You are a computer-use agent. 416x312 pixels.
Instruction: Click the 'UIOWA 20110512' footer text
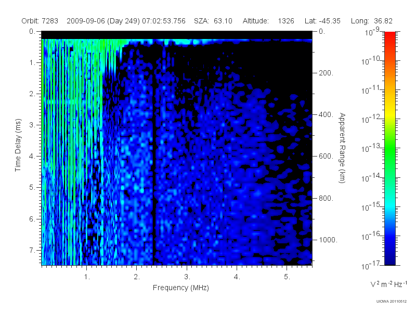[392, 302]
